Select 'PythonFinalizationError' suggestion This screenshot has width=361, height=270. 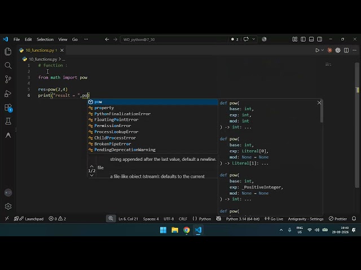[x=152, y=114]
